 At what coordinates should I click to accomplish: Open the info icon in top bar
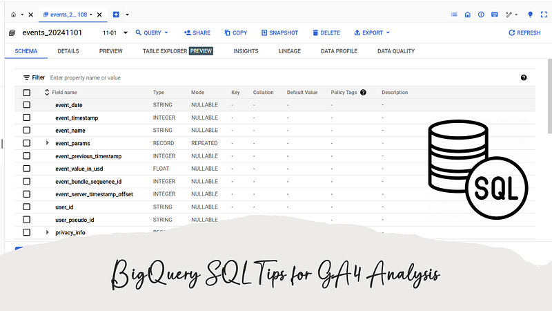481,15
